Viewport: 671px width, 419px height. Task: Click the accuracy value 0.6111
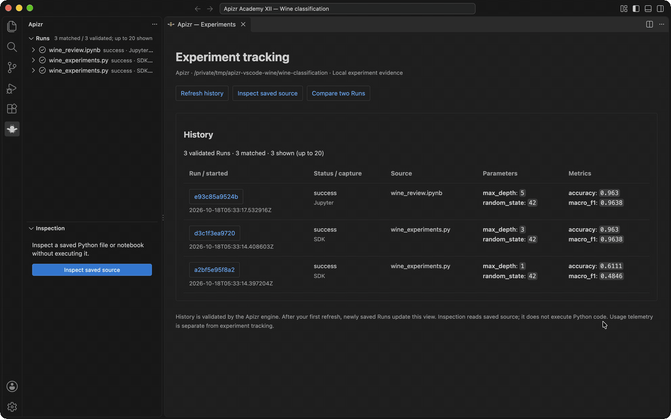pos(612,266)
